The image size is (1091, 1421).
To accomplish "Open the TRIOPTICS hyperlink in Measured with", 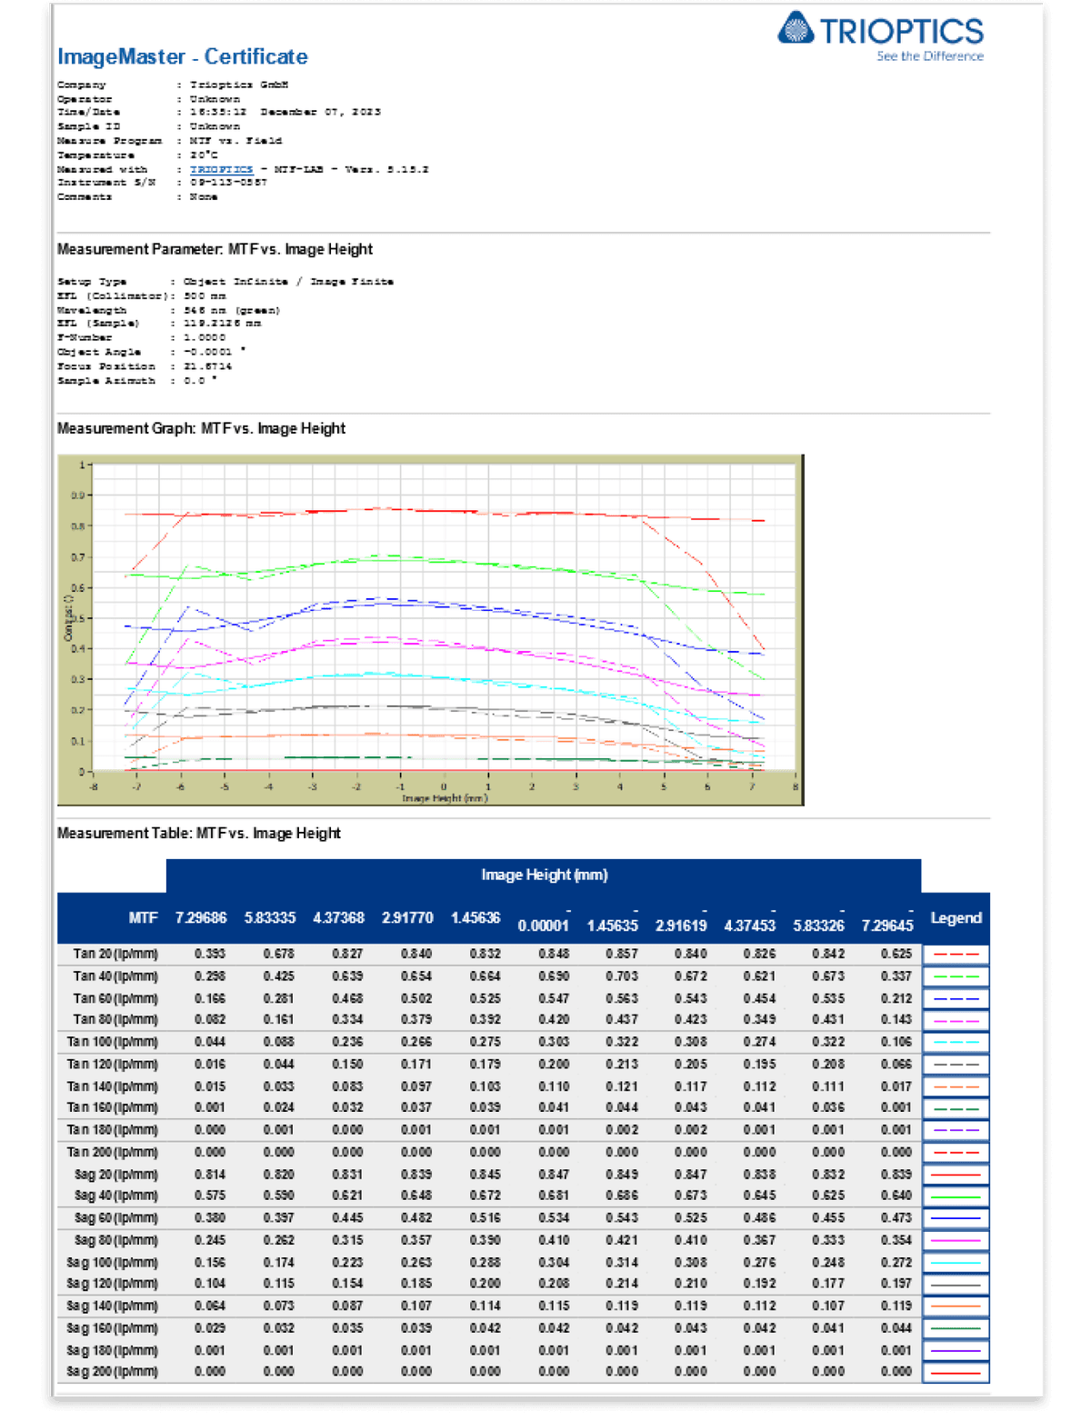I will tap(221, 169).
